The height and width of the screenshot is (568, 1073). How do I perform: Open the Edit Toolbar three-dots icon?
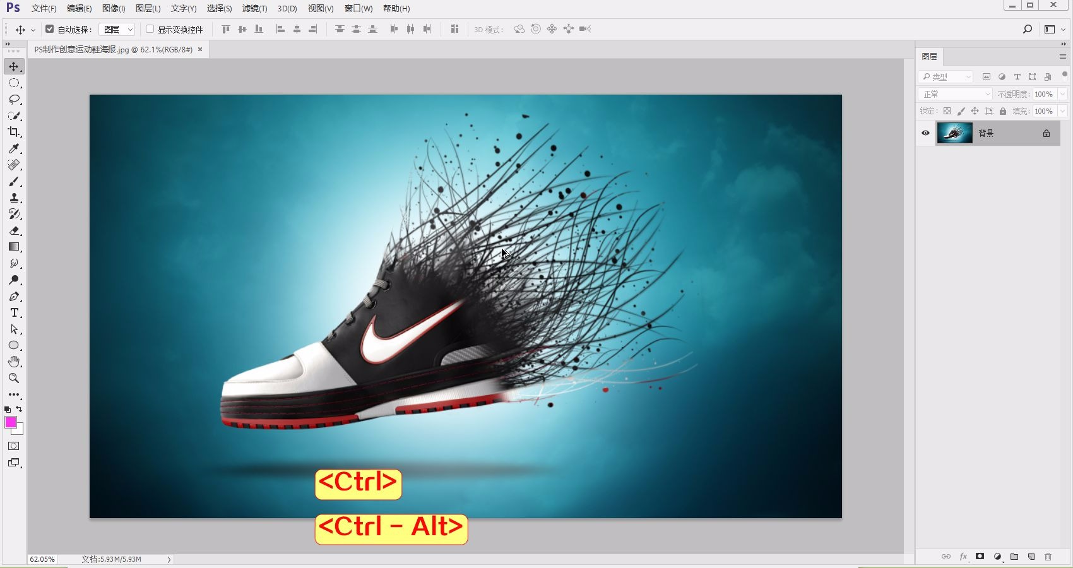pyautogui.click(x=14, y=394)
